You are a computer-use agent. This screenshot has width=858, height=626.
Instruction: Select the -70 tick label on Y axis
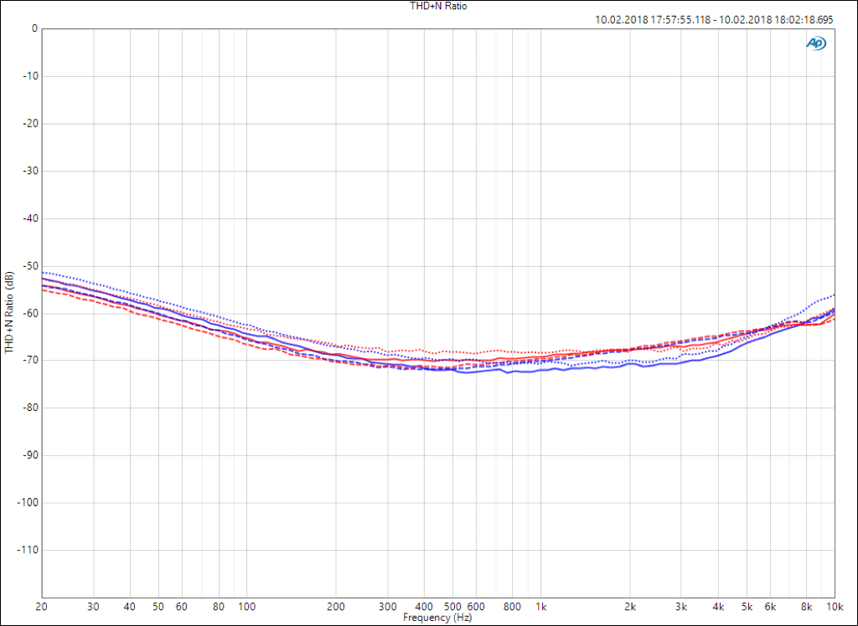click(x=28, y=361)
